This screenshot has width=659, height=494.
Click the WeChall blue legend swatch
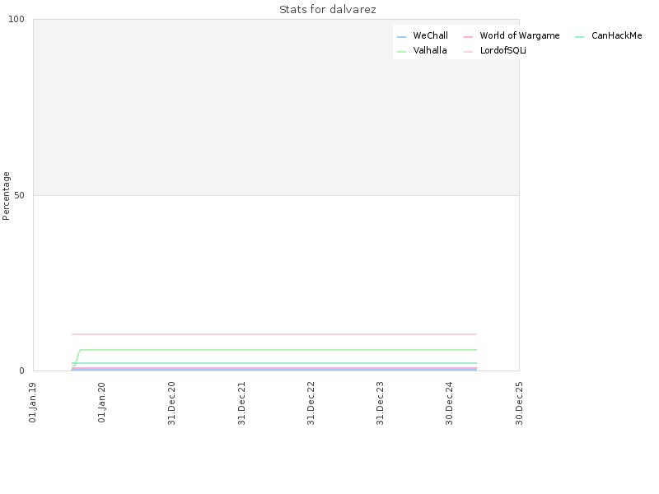tap(401, 37)
